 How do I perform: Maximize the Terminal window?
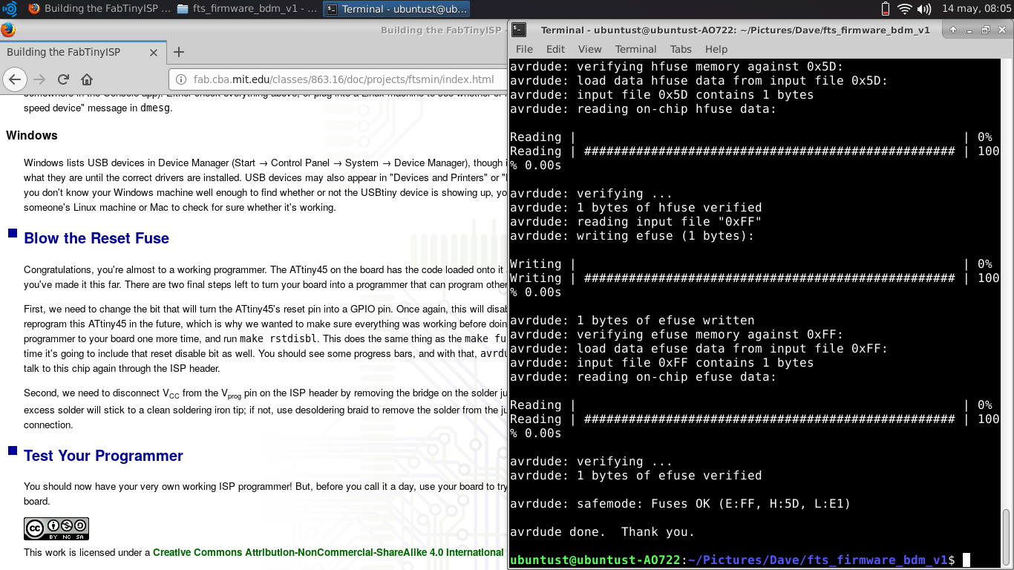(x=986, y=30)
